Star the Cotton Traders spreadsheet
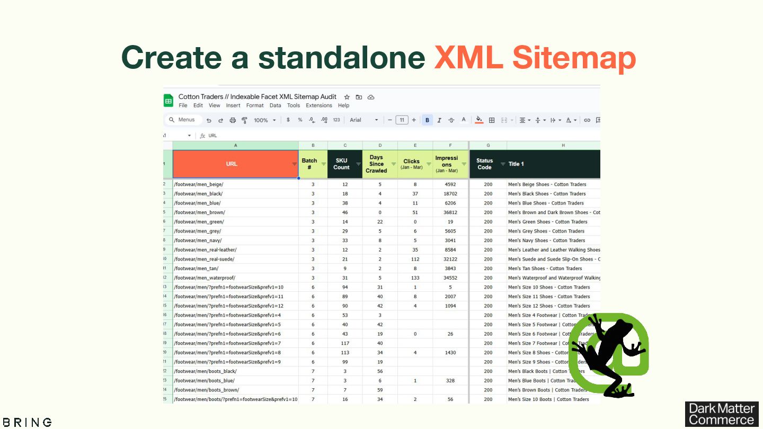763x429 pixels. point(347,97)
